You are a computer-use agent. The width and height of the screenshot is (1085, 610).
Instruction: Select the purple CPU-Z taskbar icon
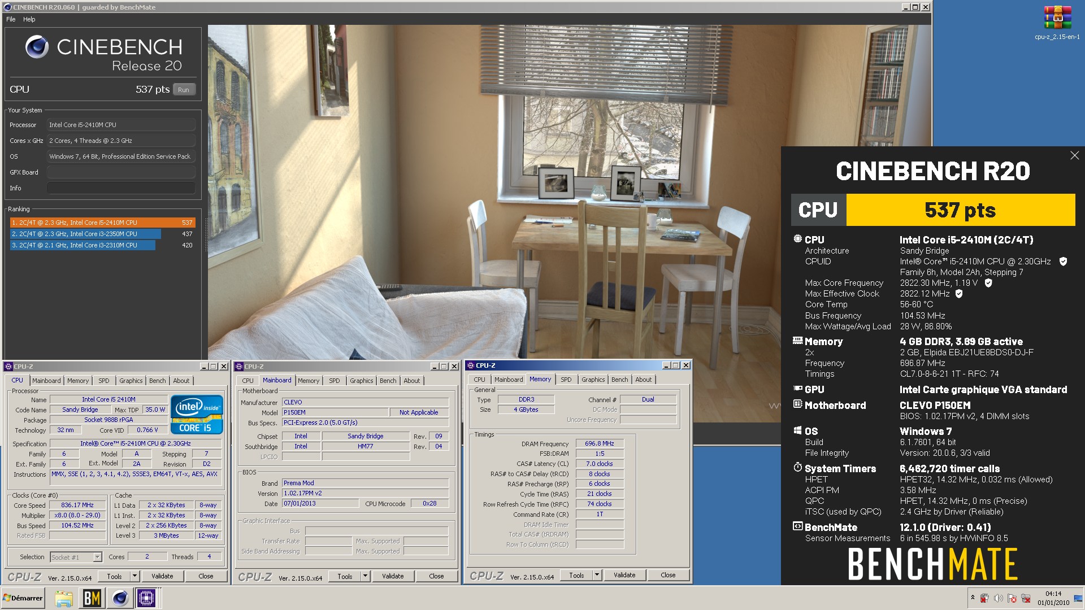coord(146,598)
